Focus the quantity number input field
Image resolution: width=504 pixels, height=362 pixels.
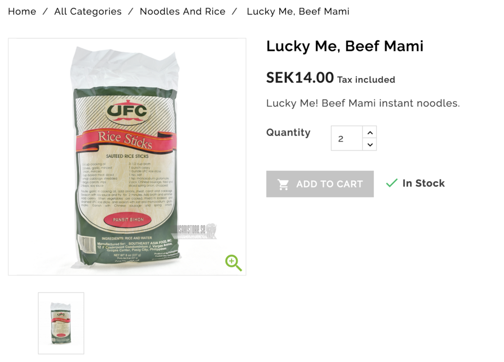[x=347, y=138]
